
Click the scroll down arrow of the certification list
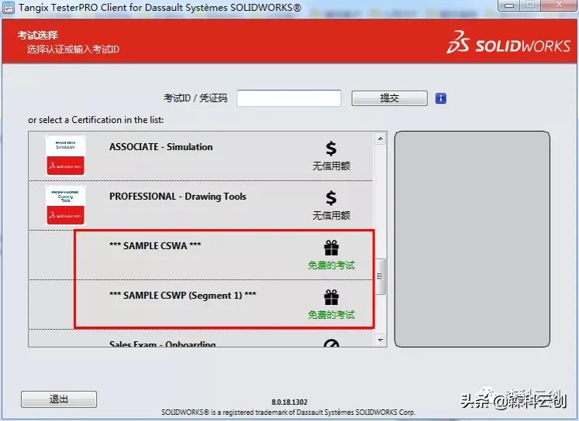click(381, 340)
